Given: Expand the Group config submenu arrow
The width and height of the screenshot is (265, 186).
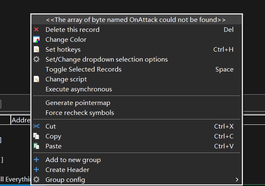Looking at the screenshot, I should [237, 180].
